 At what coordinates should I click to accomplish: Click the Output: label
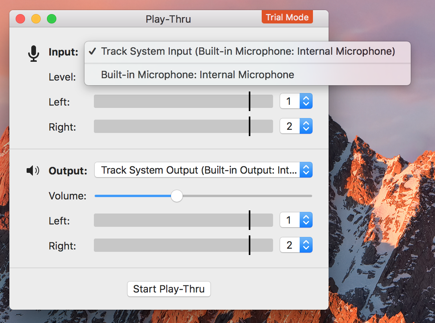tap(68, 171)
